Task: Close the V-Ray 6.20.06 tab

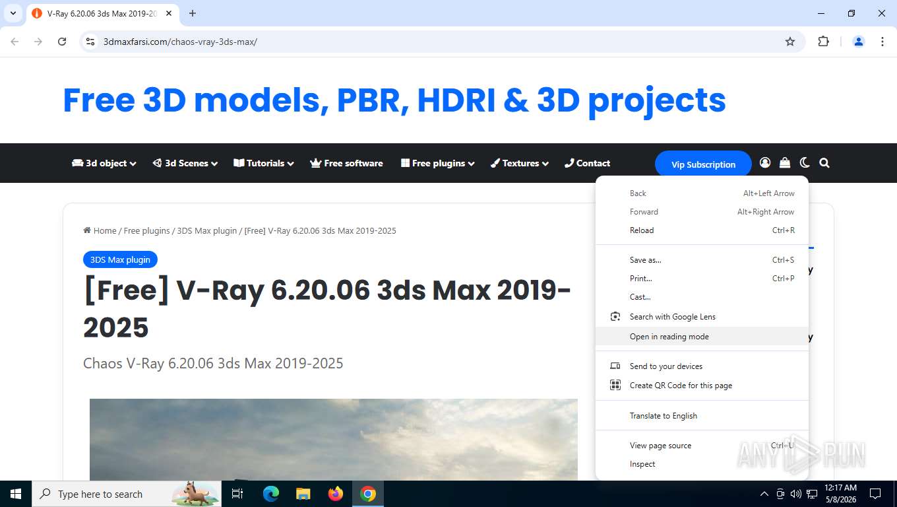Action: pos(170,13)
